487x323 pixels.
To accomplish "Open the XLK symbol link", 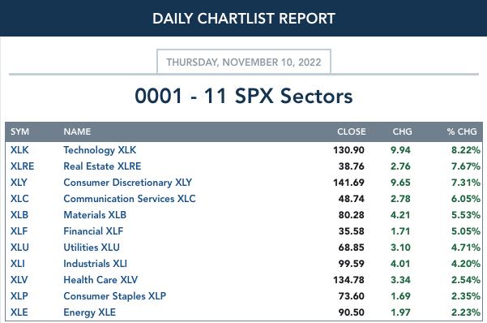I will [x=19, y=150].
